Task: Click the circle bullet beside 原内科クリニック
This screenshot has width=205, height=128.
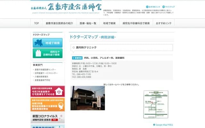Action: pos(74,48)
